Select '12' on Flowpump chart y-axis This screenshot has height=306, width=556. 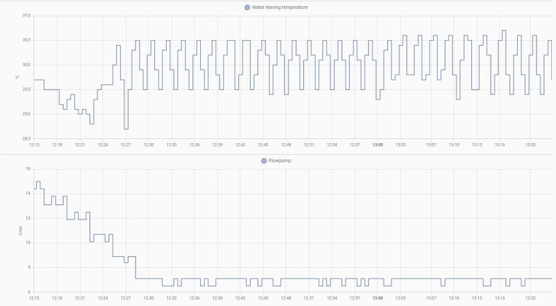(x=28, y=218)
